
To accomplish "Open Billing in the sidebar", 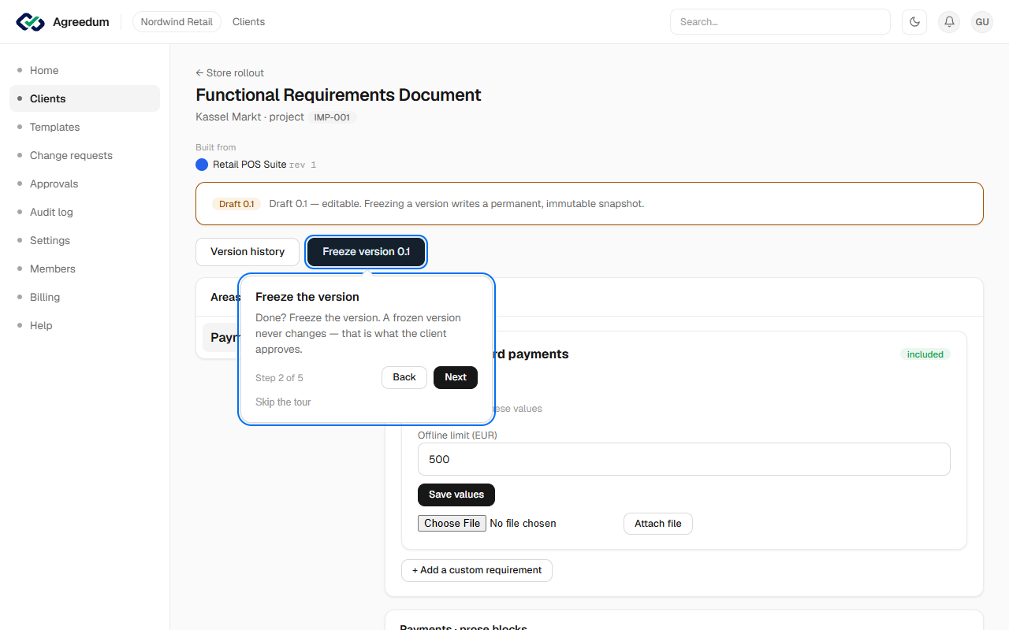I will 84,297.
